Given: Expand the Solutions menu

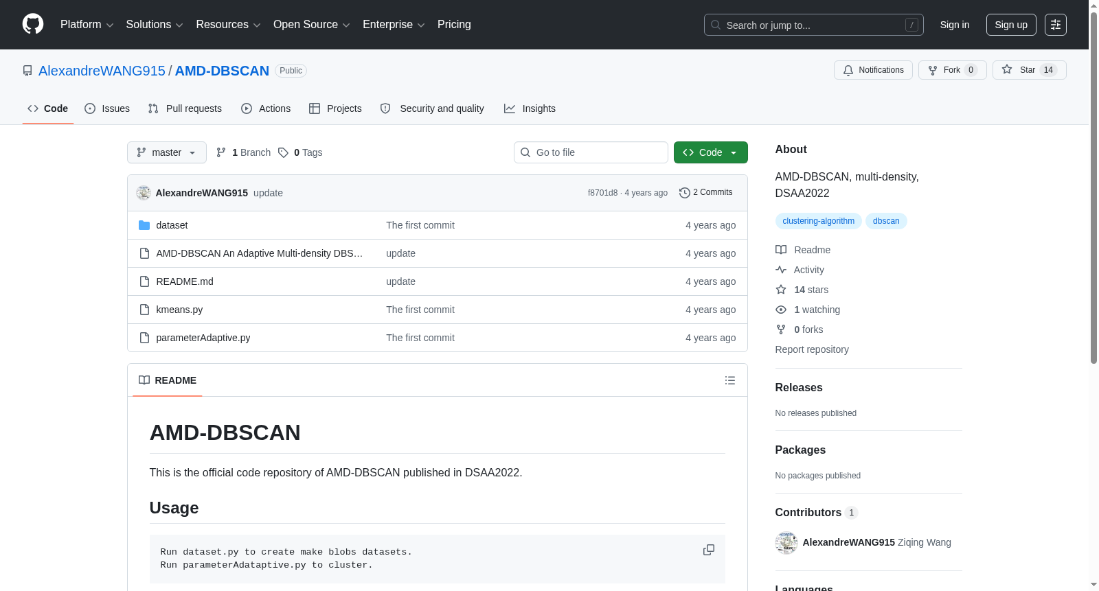Looking at the screenshot, I should [155, 25].
